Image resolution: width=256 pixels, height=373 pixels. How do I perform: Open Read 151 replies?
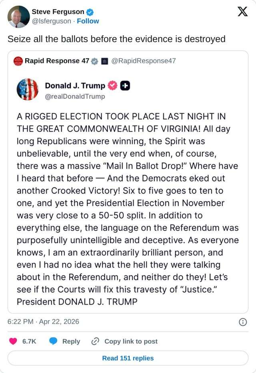[x=128, y=358]
